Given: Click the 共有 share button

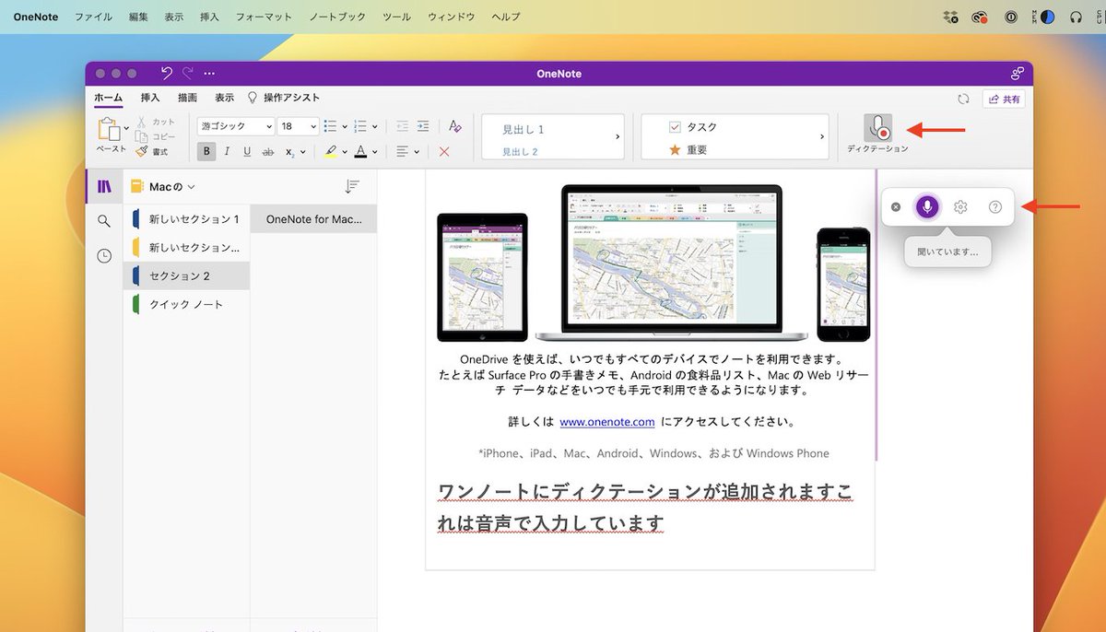Looking at the screenshot, I should point(1004,99).
